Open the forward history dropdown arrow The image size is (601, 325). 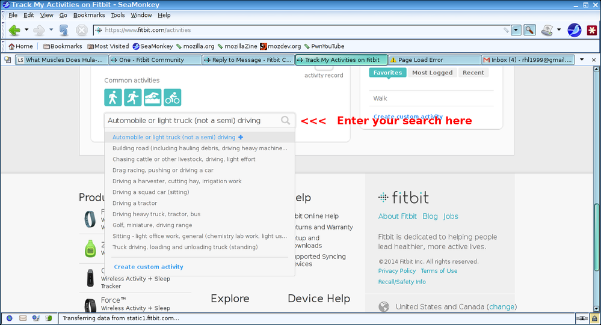(x=51, y=29)
